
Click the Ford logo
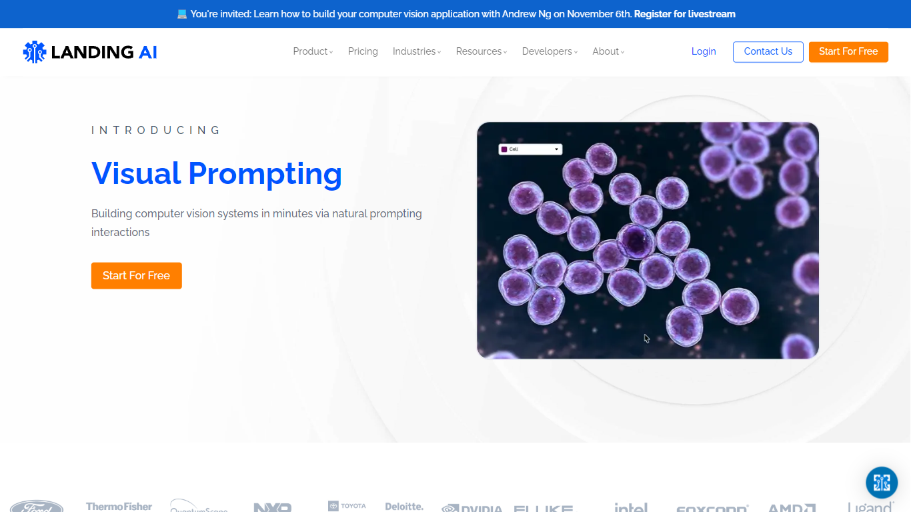37,507
